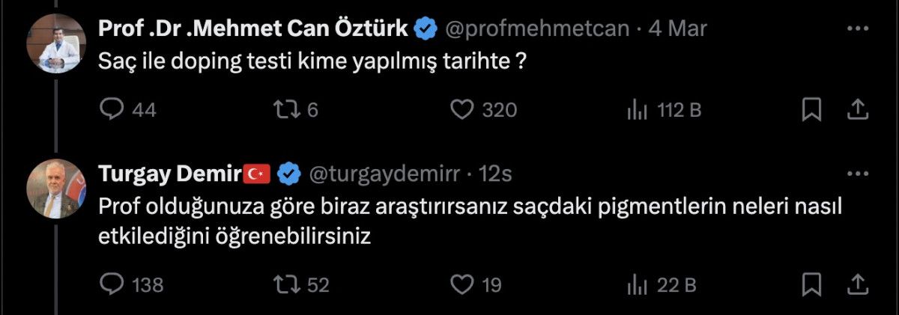Bookmark Turgay Demir's reply

811,284
